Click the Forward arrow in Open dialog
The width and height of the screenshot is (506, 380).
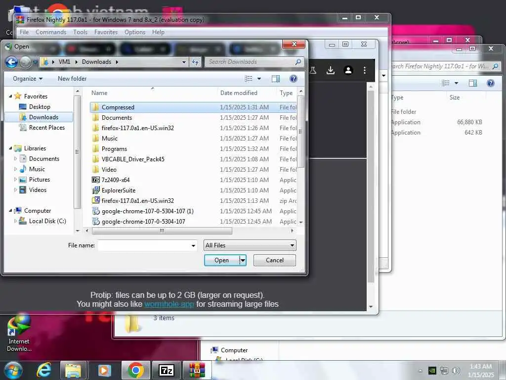tap(26, 62)
